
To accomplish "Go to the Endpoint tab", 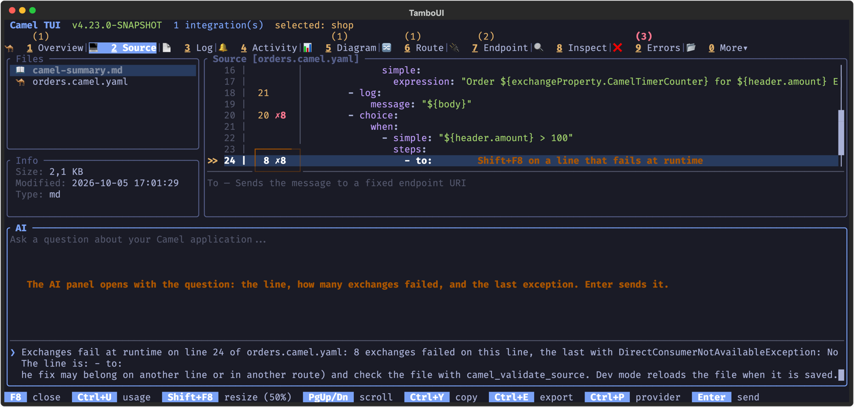I will coord(500,48).
